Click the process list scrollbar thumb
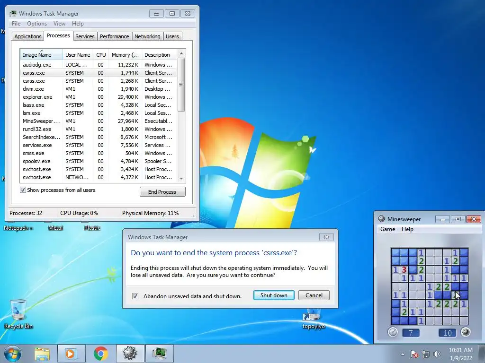The image size is (485, 363). tap(181, 84)
